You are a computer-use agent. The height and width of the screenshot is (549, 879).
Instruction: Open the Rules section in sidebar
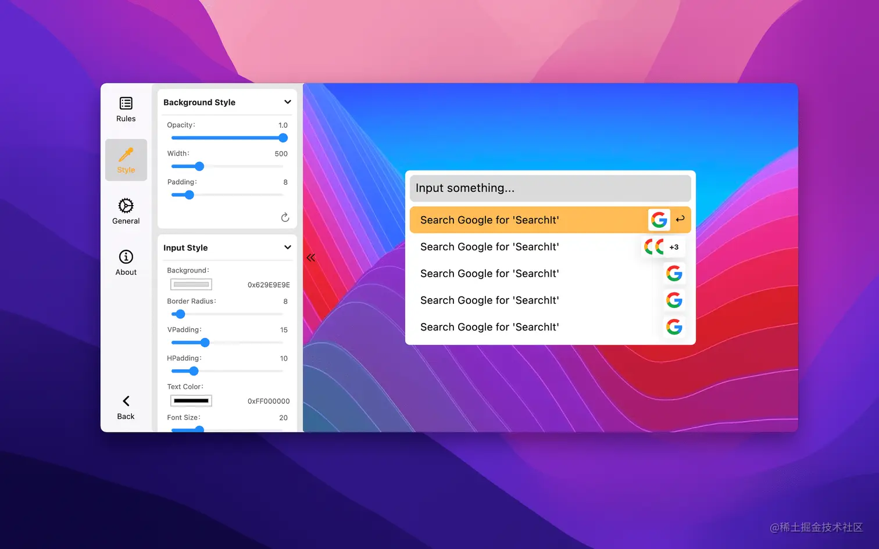[126, 109]
